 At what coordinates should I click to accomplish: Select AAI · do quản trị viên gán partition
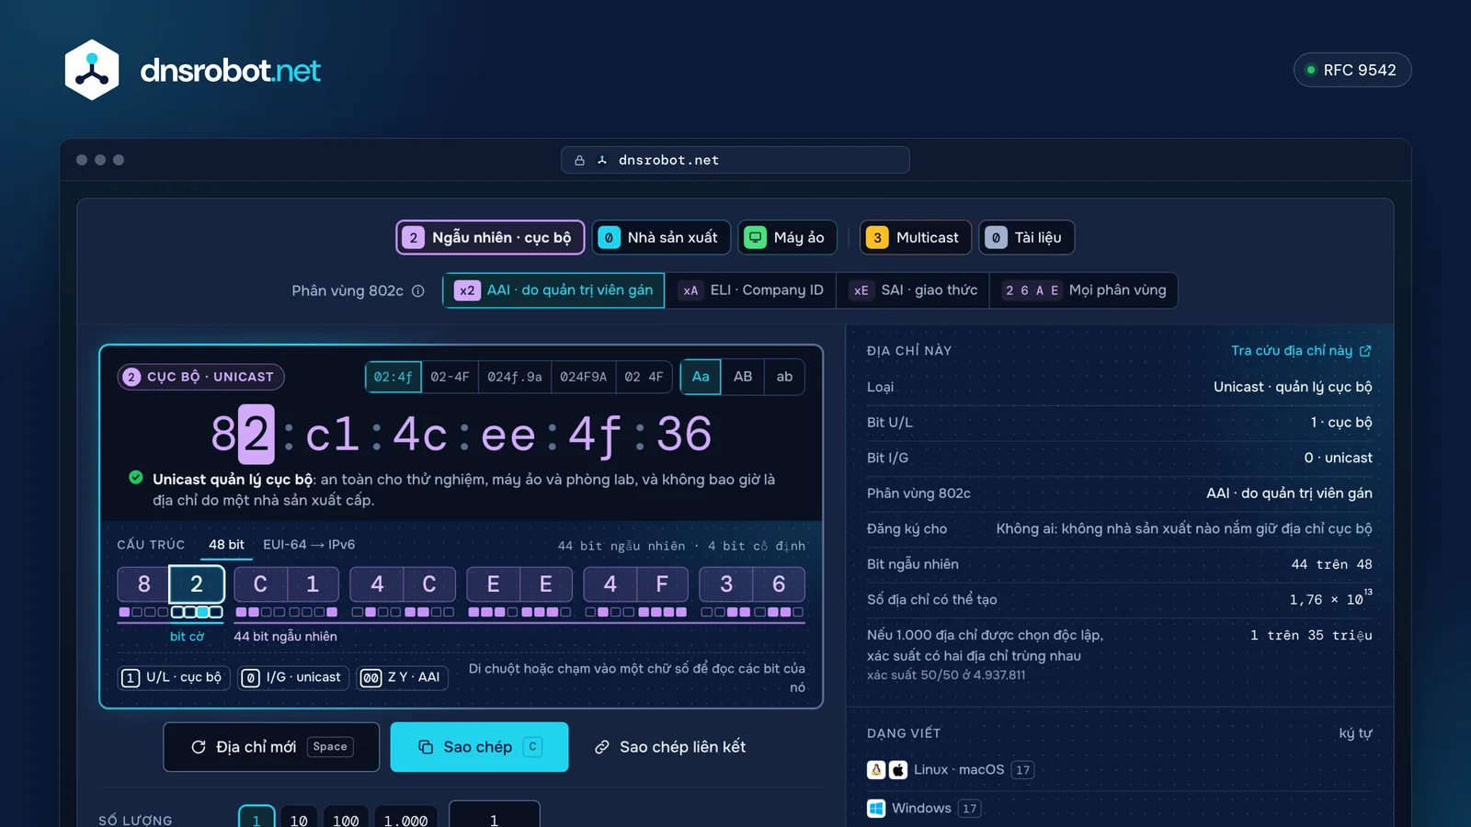(x=553, y=290)
